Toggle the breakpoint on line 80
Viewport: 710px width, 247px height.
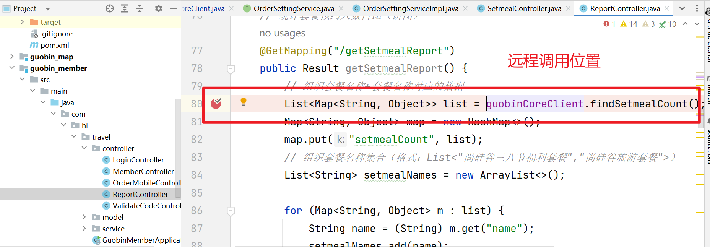click(x=216, y=103)
